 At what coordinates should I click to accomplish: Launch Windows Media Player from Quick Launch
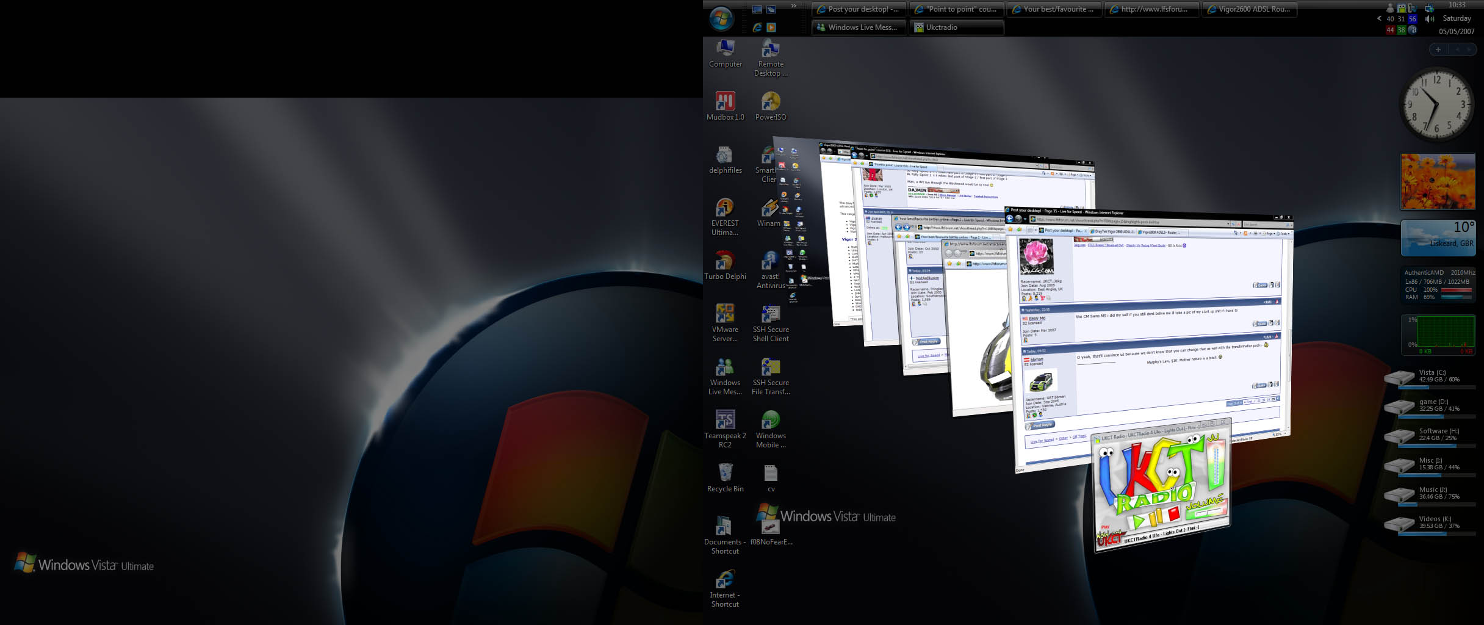click(x=771, y=27)
